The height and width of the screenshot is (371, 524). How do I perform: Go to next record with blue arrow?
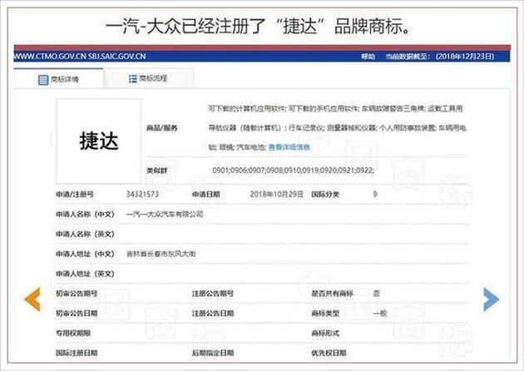491,299
